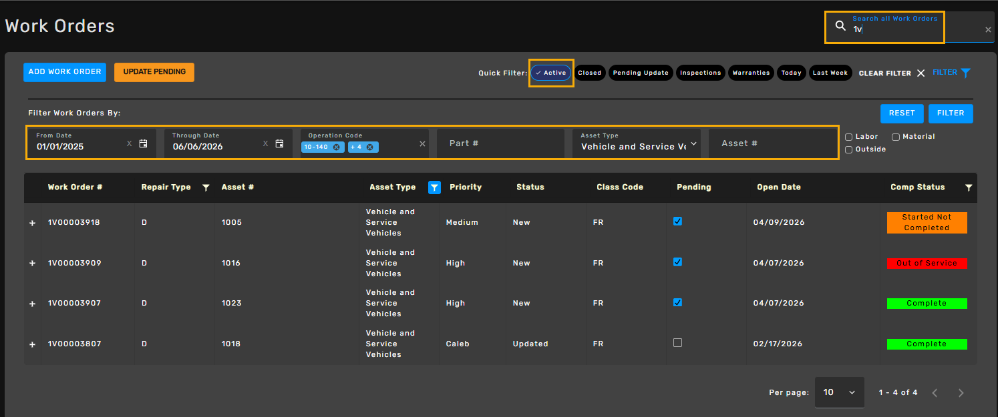The height and width of the screenshot is (417, 998).
Task: Click CLEAR FILTER X icon
Action: click(921, 73)
